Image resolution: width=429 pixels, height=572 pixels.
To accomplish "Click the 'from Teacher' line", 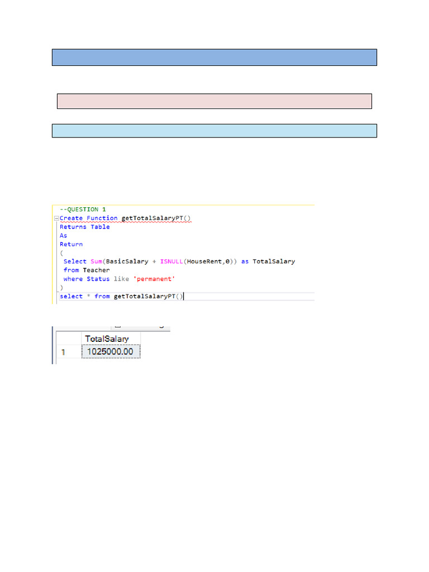I will point(87,270).
